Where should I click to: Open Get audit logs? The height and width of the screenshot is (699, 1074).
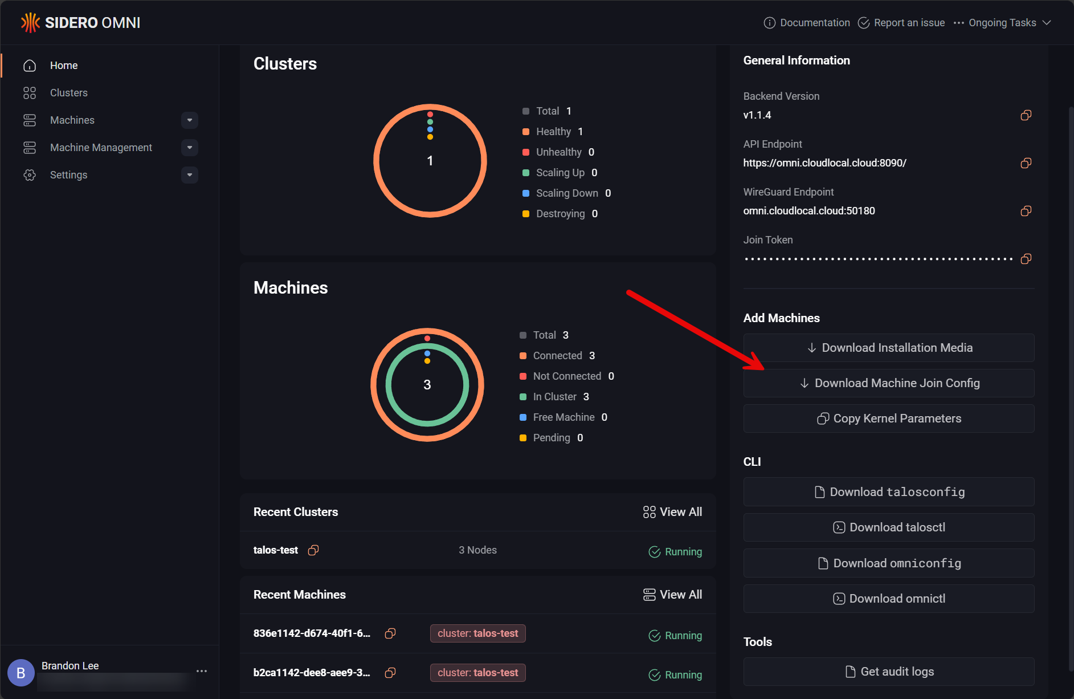pos(888,671)
